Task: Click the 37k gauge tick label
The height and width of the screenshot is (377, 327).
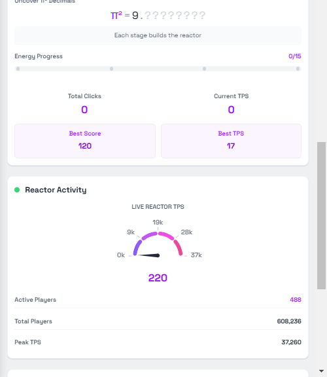Action: click(196, 255)
